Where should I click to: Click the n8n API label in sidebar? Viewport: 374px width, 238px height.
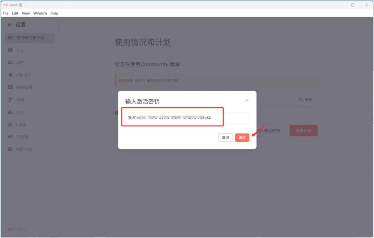coord(24,75)
